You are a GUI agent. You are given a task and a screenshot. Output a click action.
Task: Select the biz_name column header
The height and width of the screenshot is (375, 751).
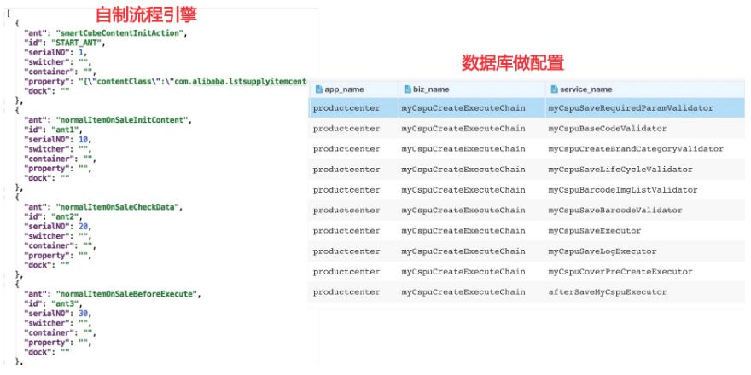[x=427, y=89]
